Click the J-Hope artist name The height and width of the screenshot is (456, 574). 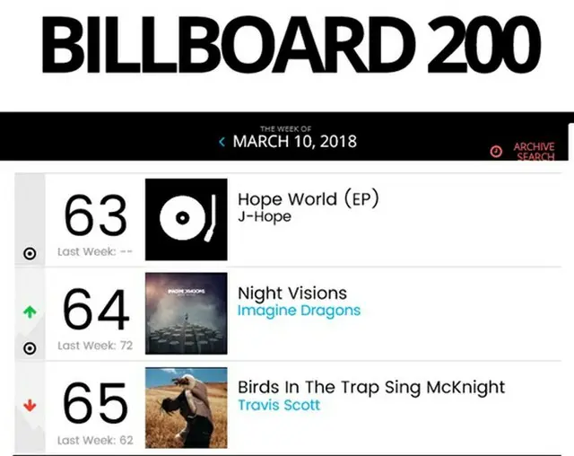[265, 216]
